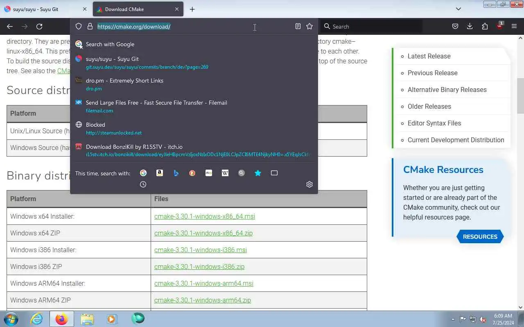Launch Internet Explorer from taskbar
524x327 pixels.
pyautogui.click(x=37, y=319)
